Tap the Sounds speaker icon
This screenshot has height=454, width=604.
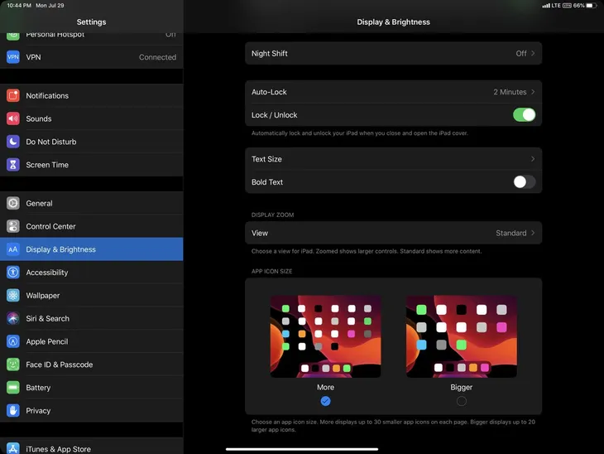pyautogui.click(x=13, y=118)
